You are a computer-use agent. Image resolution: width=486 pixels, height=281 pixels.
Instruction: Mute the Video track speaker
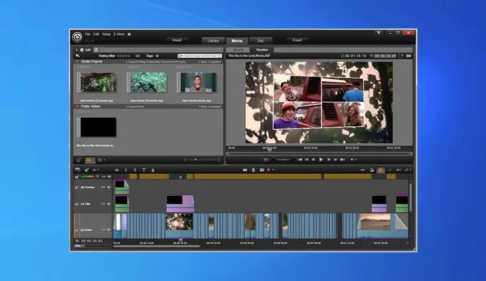click(x=109, y=230)
